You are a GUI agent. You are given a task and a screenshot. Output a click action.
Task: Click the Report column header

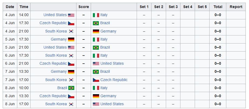[x=236, y=7]
